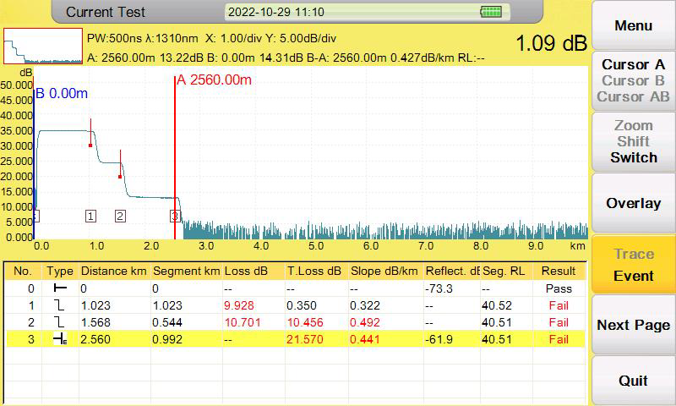676x406 pixels.
Task: Click the A/B cursor readout line
Action: pos(286,58)
